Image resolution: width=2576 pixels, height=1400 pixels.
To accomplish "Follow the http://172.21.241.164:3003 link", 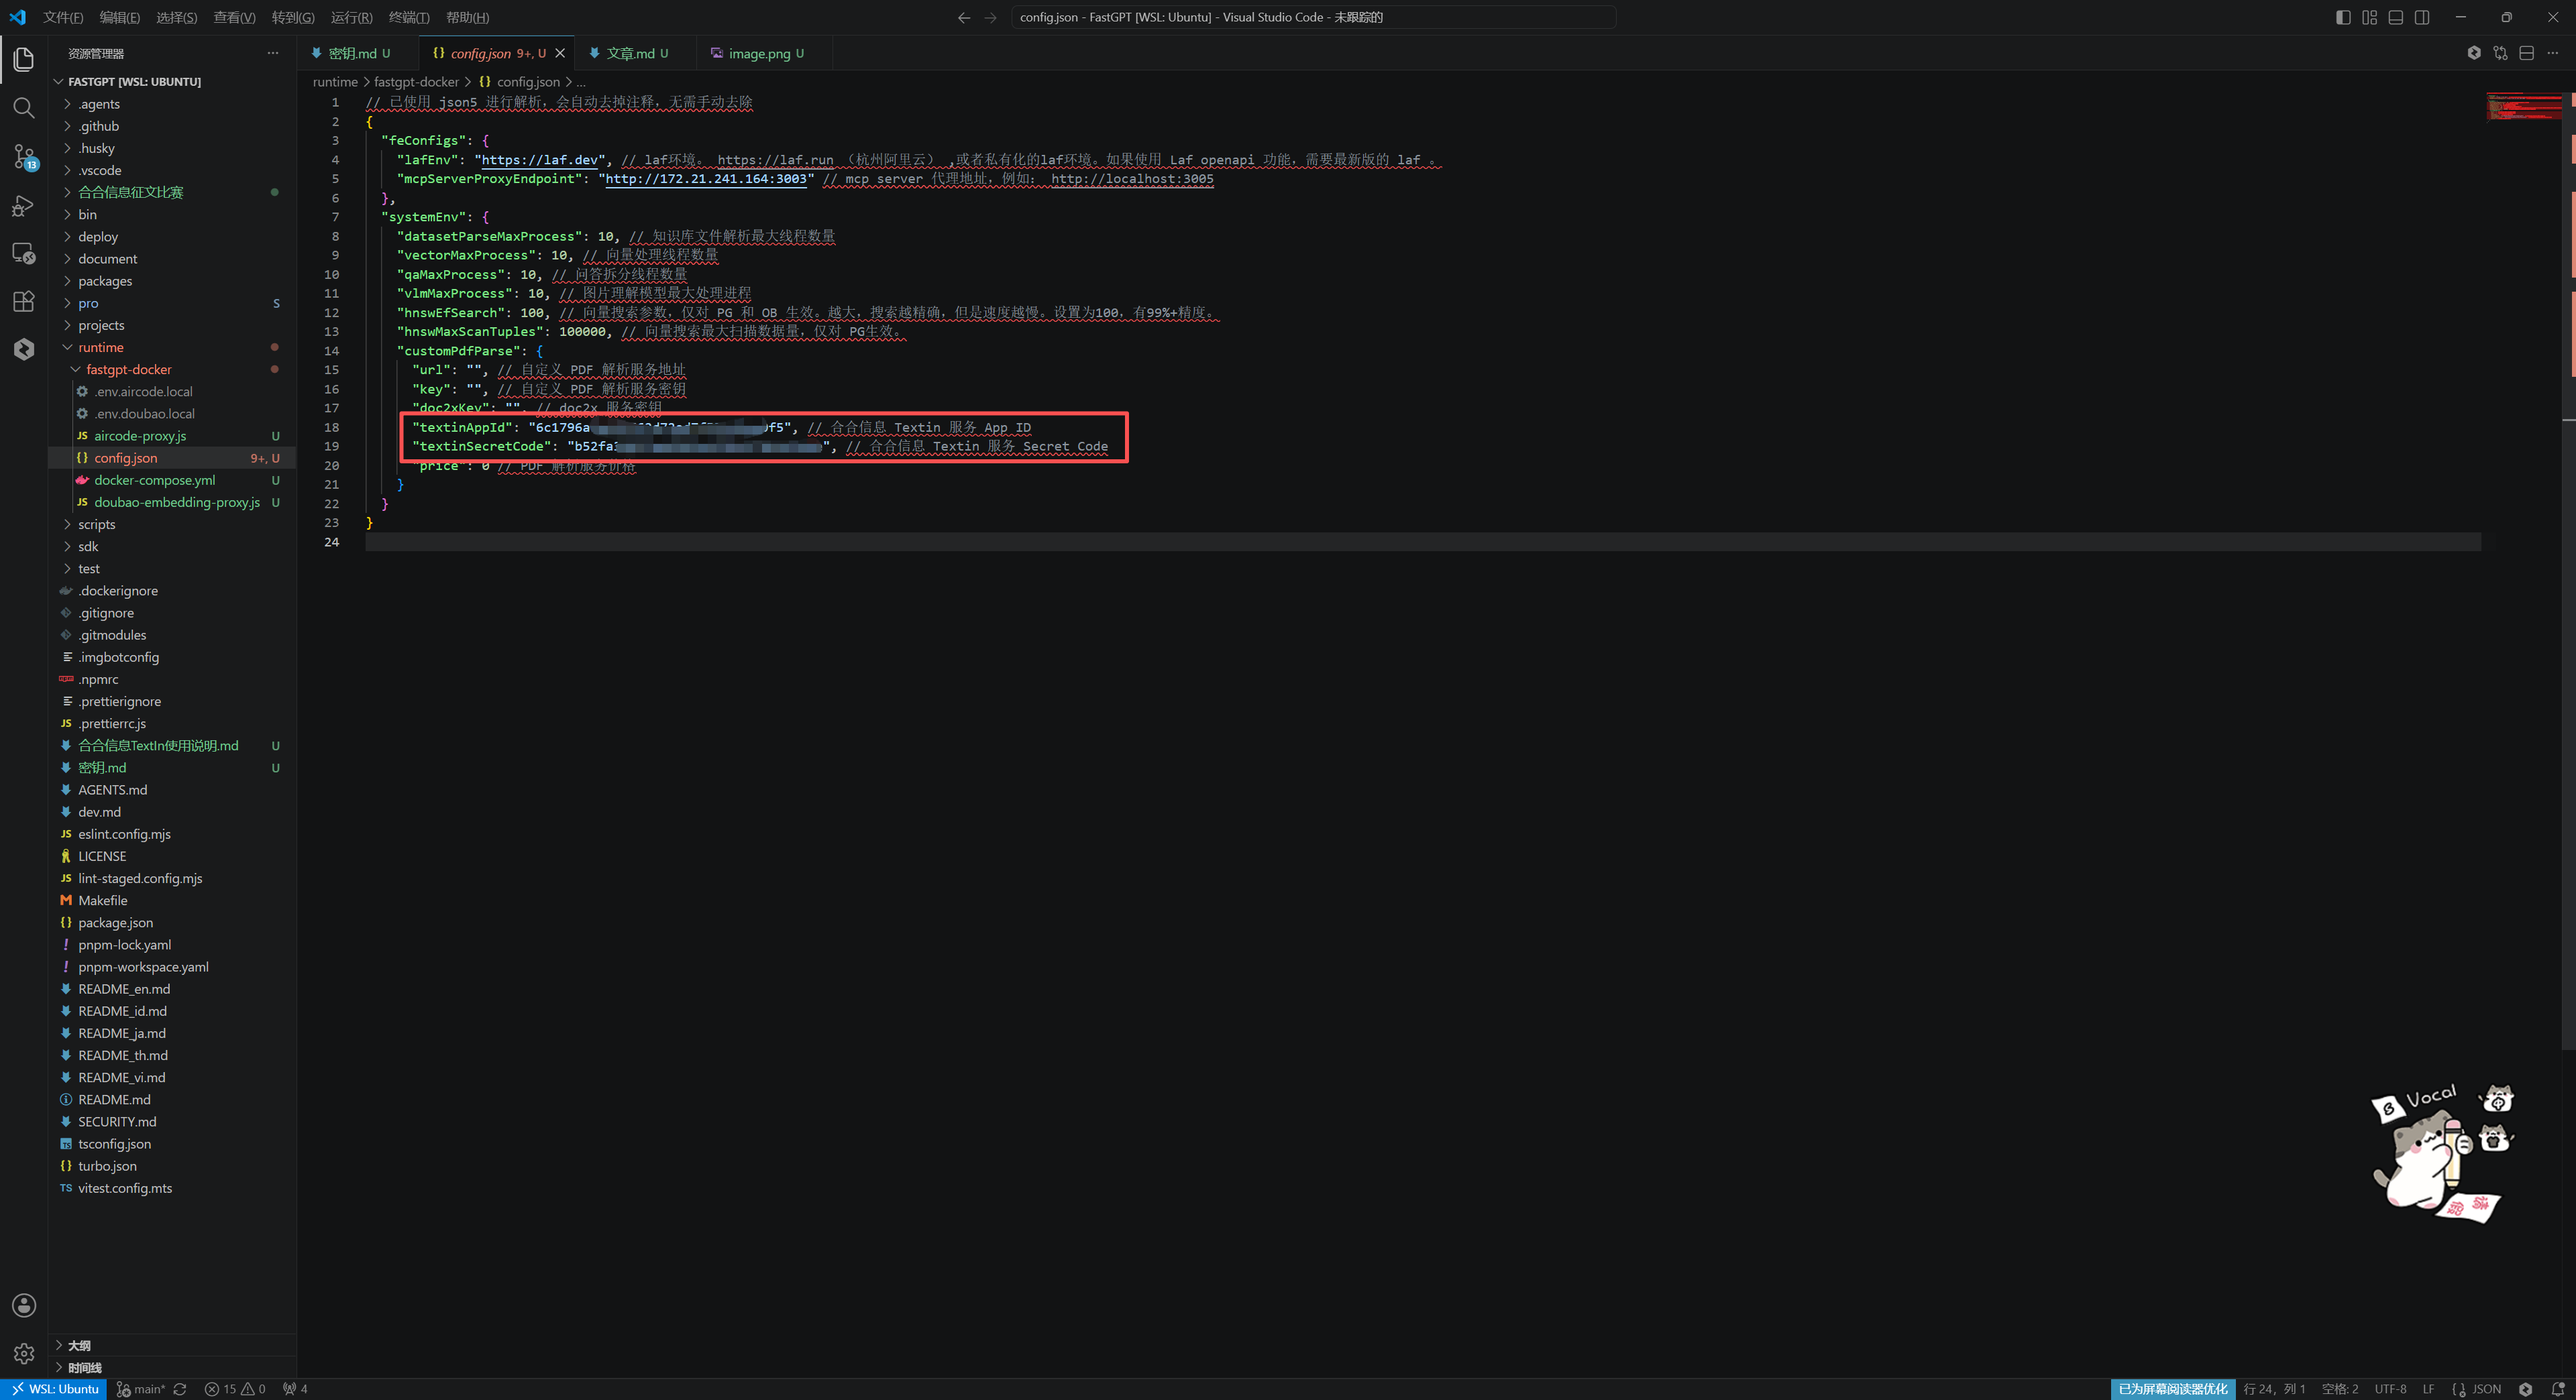I will pos(706,179).
